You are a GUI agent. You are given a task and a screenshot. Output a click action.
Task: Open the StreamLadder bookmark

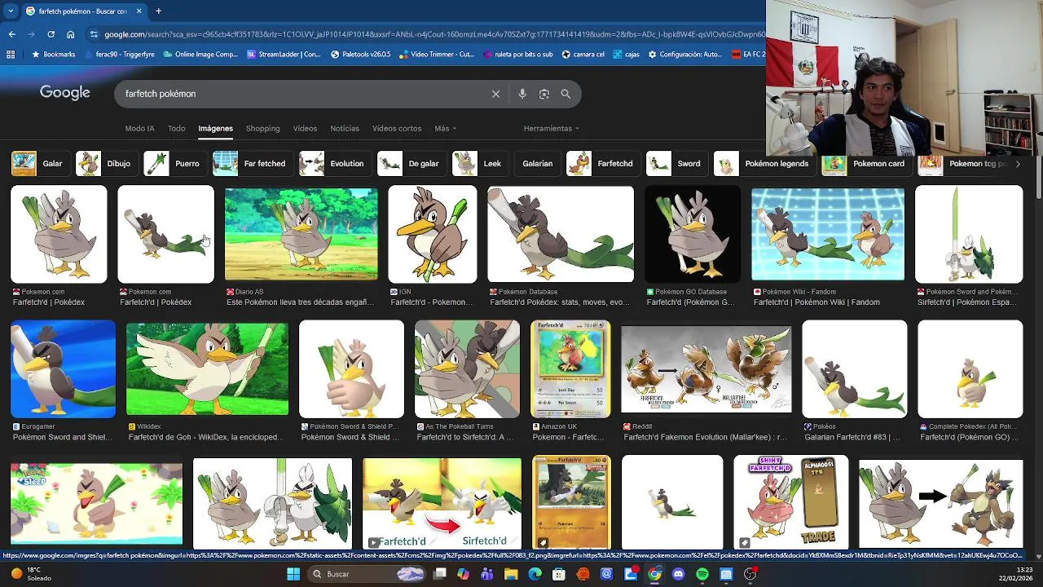point(284,55)
